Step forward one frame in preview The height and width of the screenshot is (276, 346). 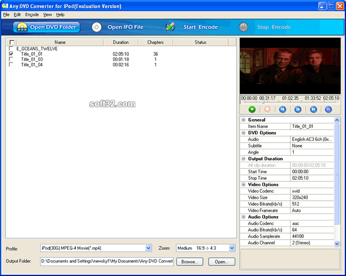297,109
